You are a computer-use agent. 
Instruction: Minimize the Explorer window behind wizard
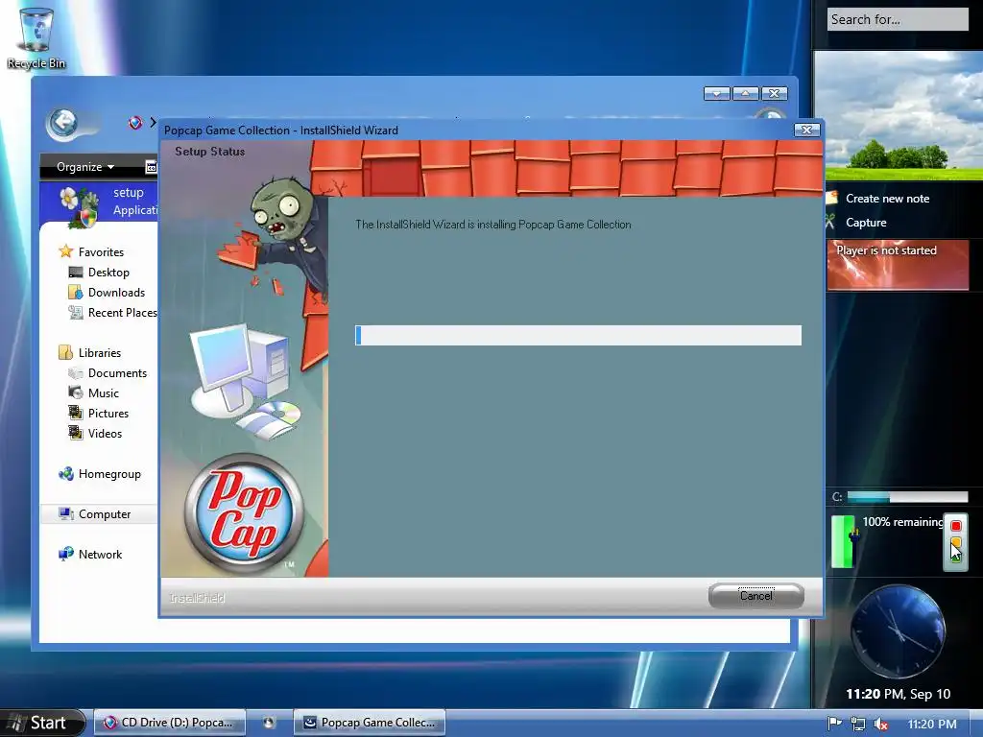(716, 93)
